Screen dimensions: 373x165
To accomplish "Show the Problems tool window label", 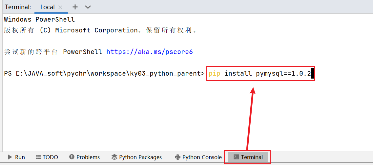I will (88, 157).
